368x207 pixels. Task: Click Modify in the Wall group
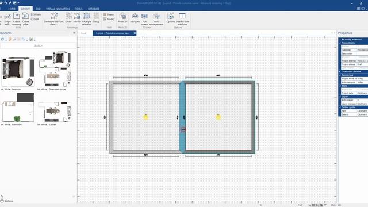point(109,19)
